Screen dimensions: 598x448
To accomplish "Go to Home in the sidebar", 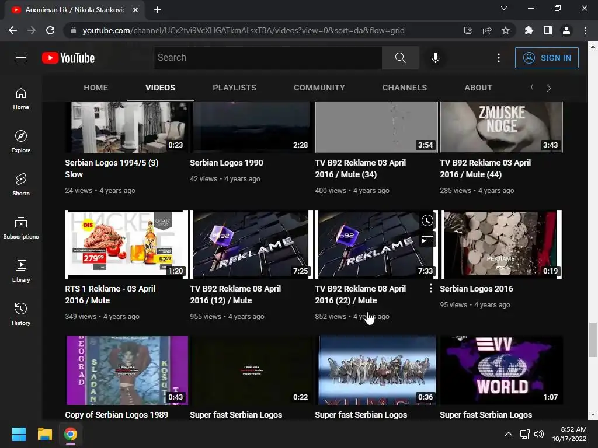I will pos(21,98).
